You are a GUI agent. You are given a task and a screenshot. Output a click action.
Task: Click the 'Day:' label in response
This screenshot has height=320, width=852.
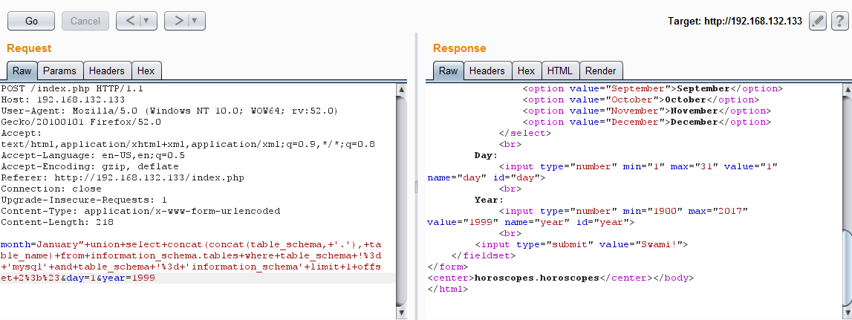click(x=487, y=155)
